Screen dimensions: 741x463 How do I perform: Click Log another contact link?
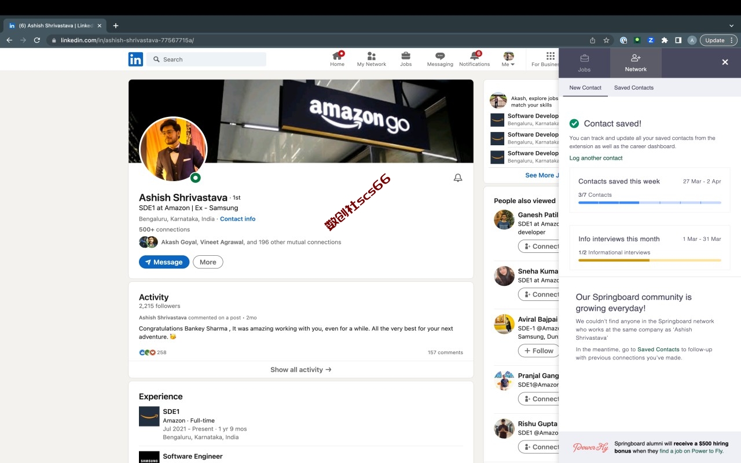596,158
